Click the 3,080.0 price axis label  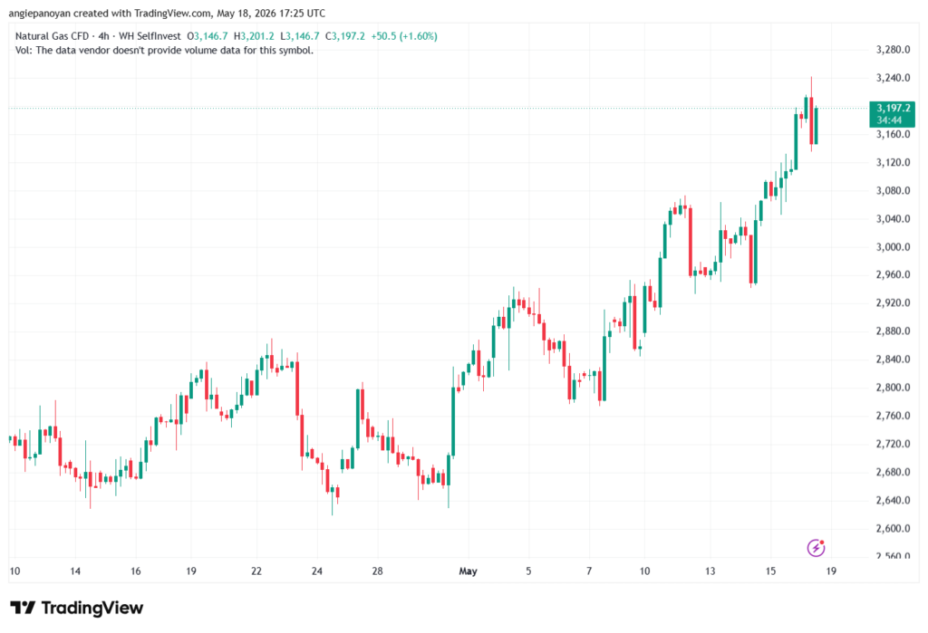[x=893, y=190]
